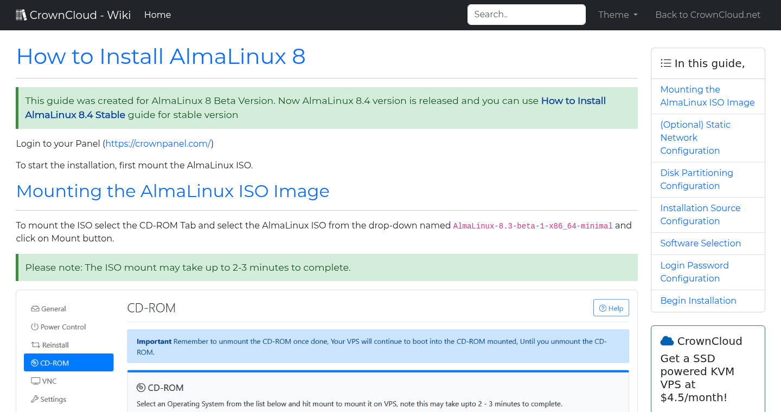Jump to Mounting the AlmaLinux ISO Image
The width and height of the screenshot is (781, 412).
click(x=707, y=96)
